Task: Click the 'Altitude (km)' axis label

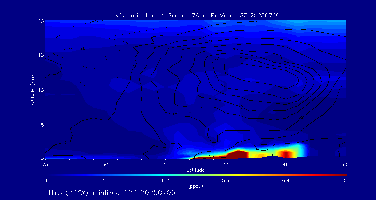Action: (x=32, y=90)
